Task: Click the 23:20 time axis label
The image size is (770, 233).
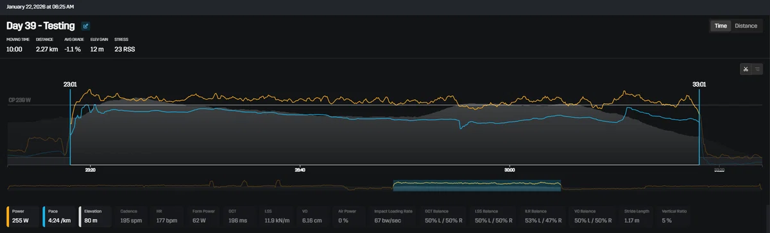Action: [x=90, y=170]
